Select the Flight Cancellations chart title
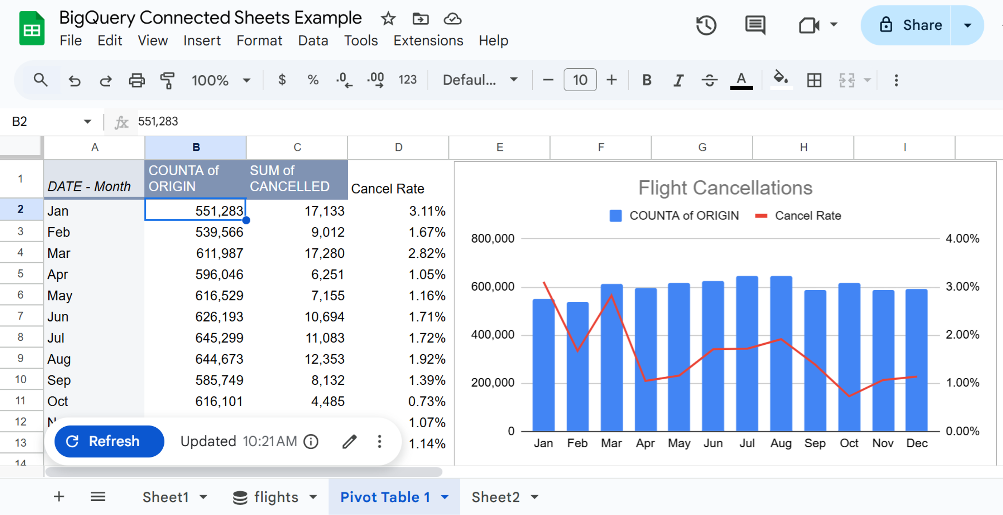Viewport: 1003px width, 515px height. point(725,188)
